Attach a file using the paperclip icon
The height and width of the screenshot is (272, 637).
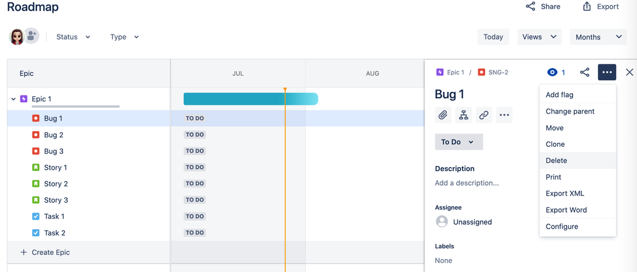coord(443,115)
